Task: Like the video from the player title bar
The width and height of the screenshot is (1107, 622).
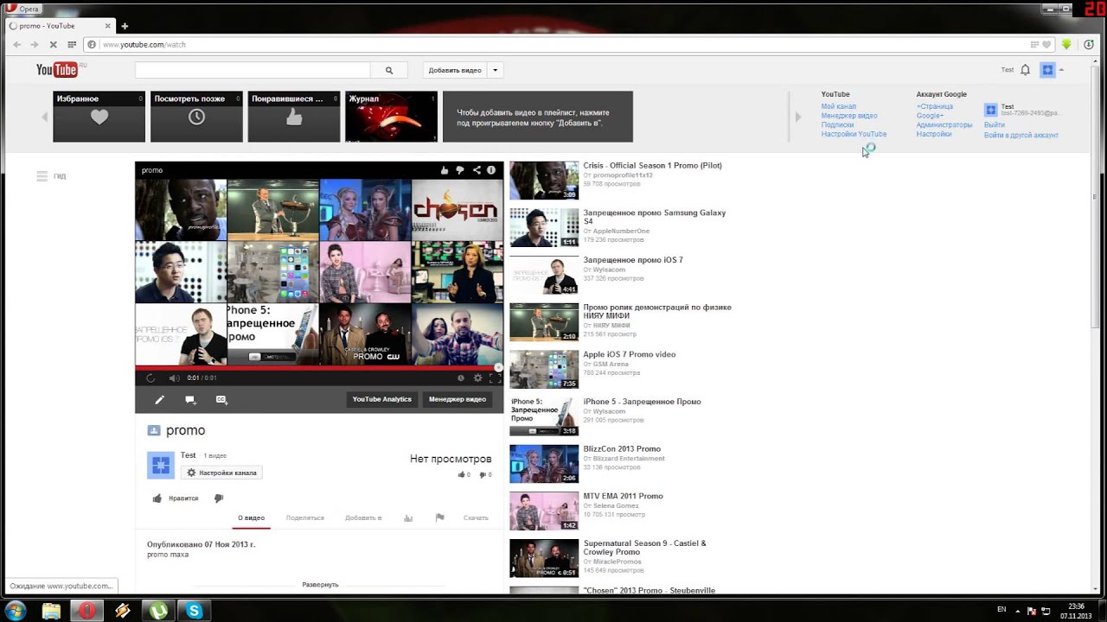Action: point(445,170)
